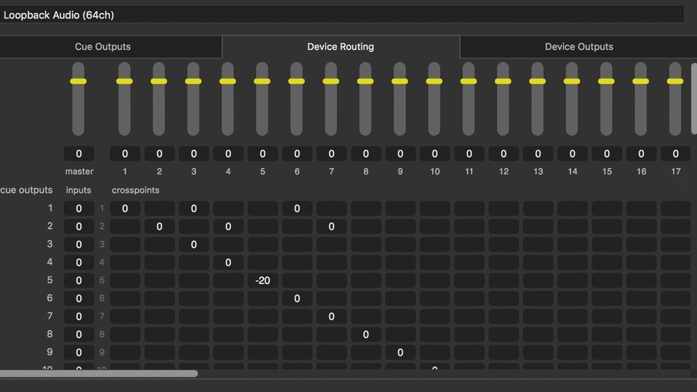Click the input level field for cue output 7
Image resolution: width=697 pixels, height=392 pixels.
pos(79,316)
